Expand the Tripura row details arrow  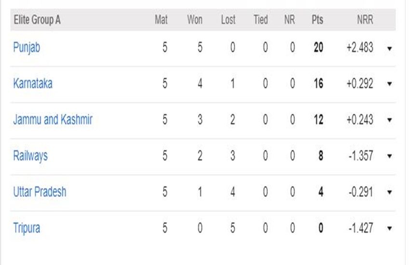tap(390, 228)
